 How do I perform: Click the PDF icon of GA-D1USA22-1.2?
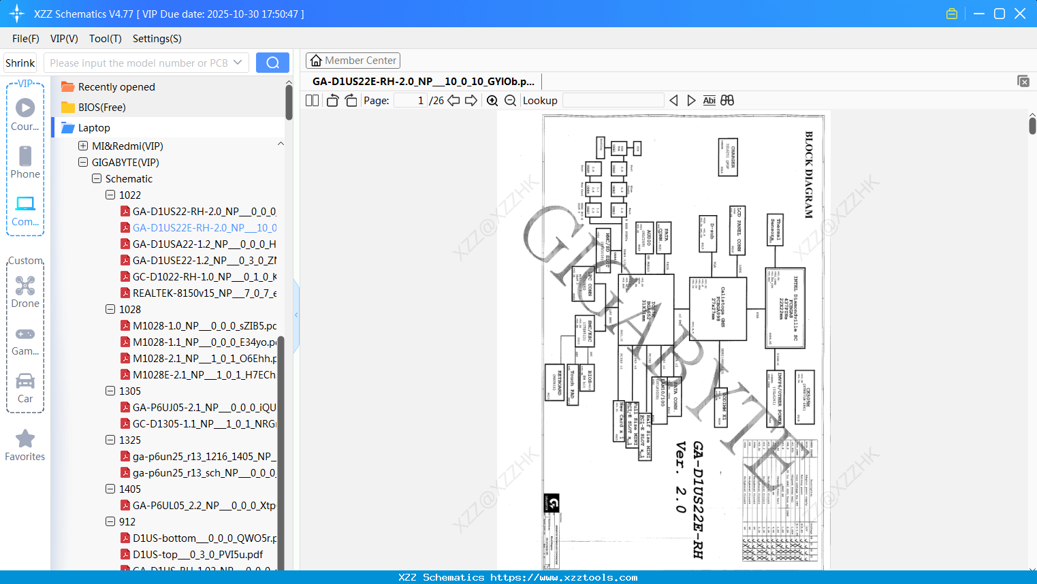[125, 244]
